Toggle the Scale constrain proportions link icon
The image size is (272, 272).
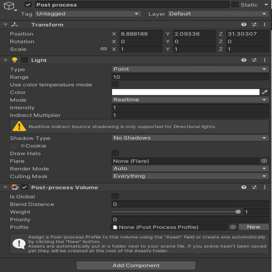104,49
